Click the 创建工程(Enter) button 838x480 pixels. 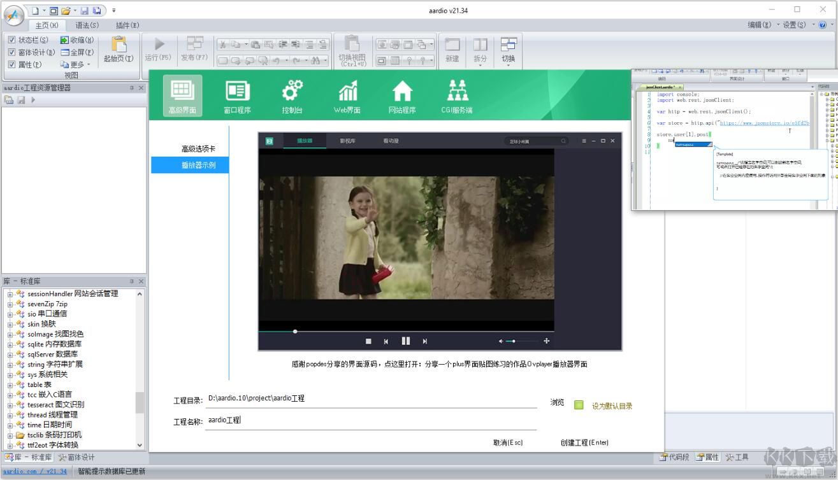point(584,442)
